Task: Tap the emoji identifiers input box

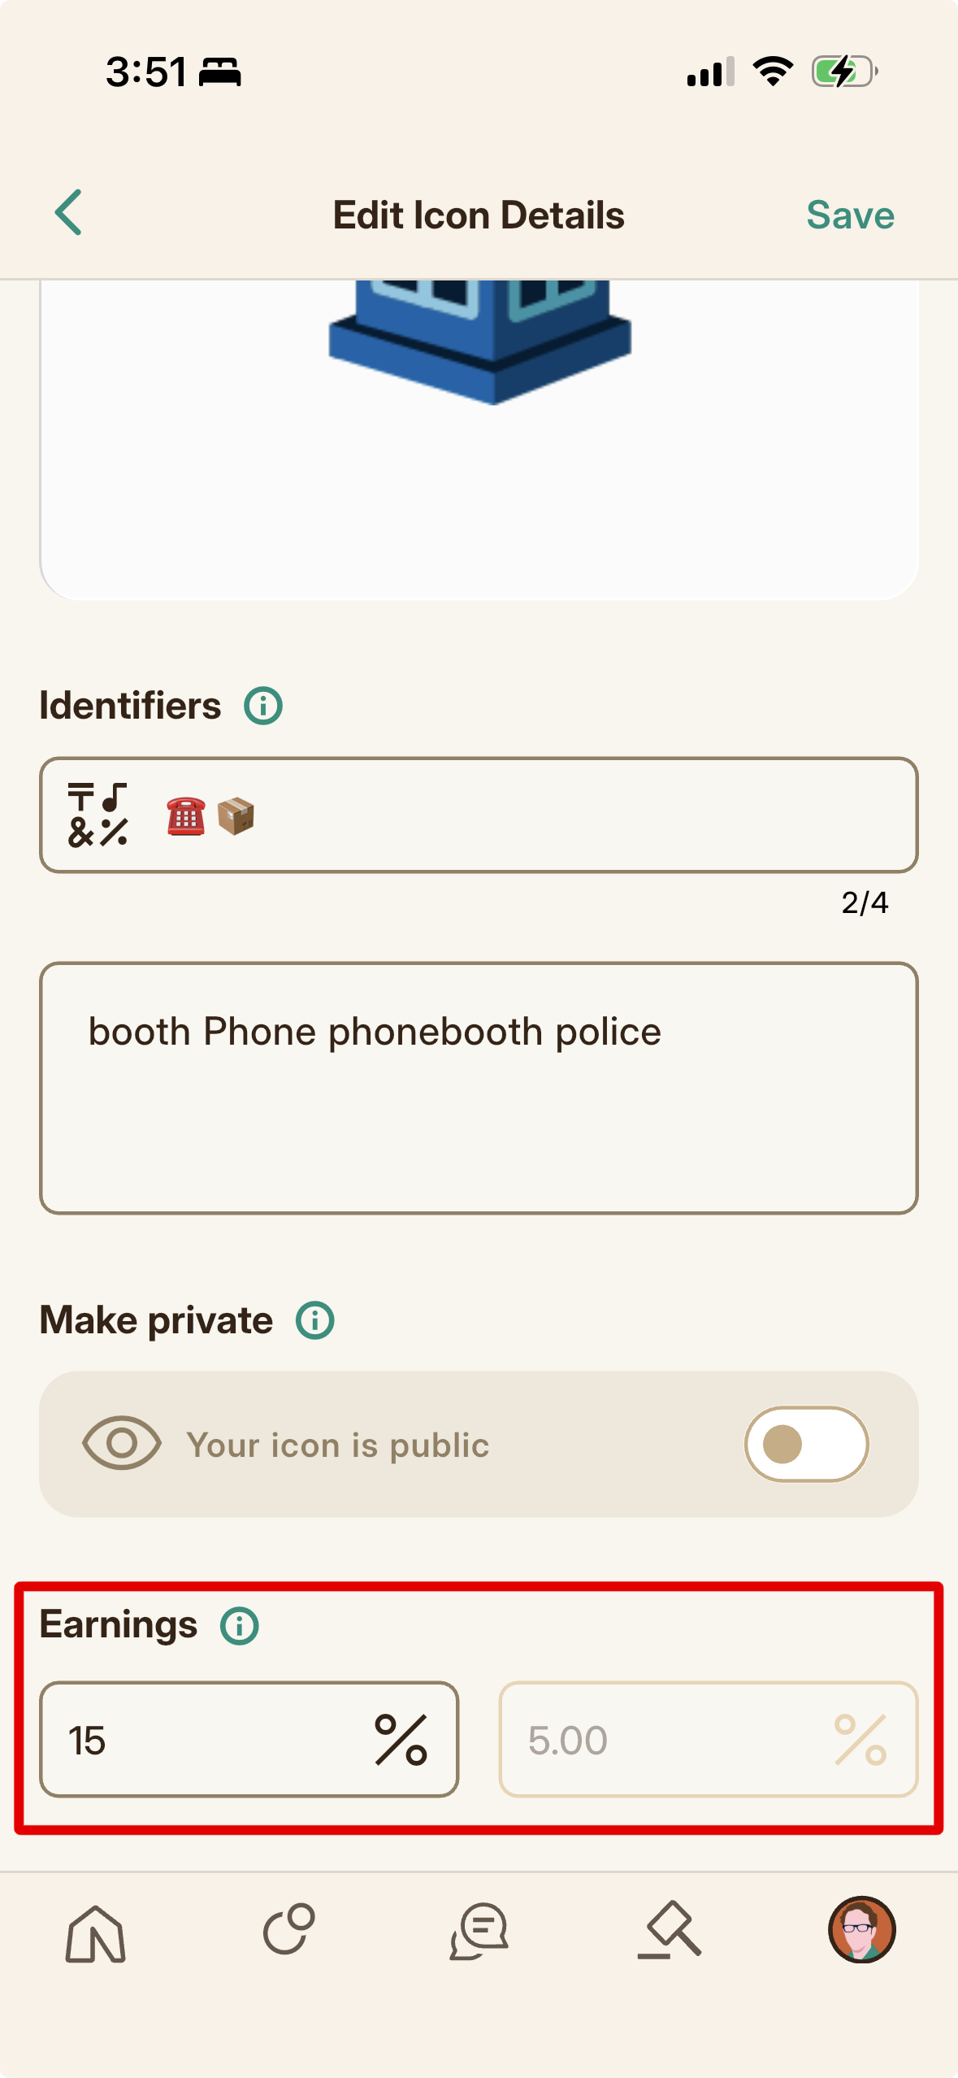Action: (479, 815)
